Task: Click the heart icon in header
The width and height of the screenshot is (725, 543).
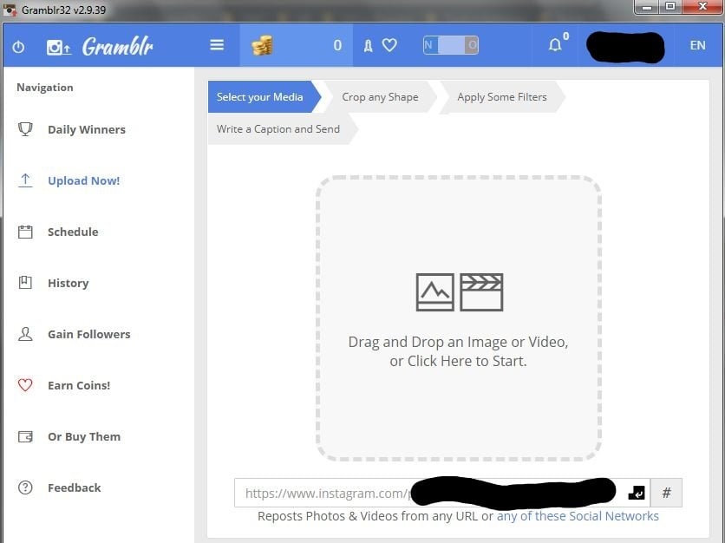Action: coord(389,45)
